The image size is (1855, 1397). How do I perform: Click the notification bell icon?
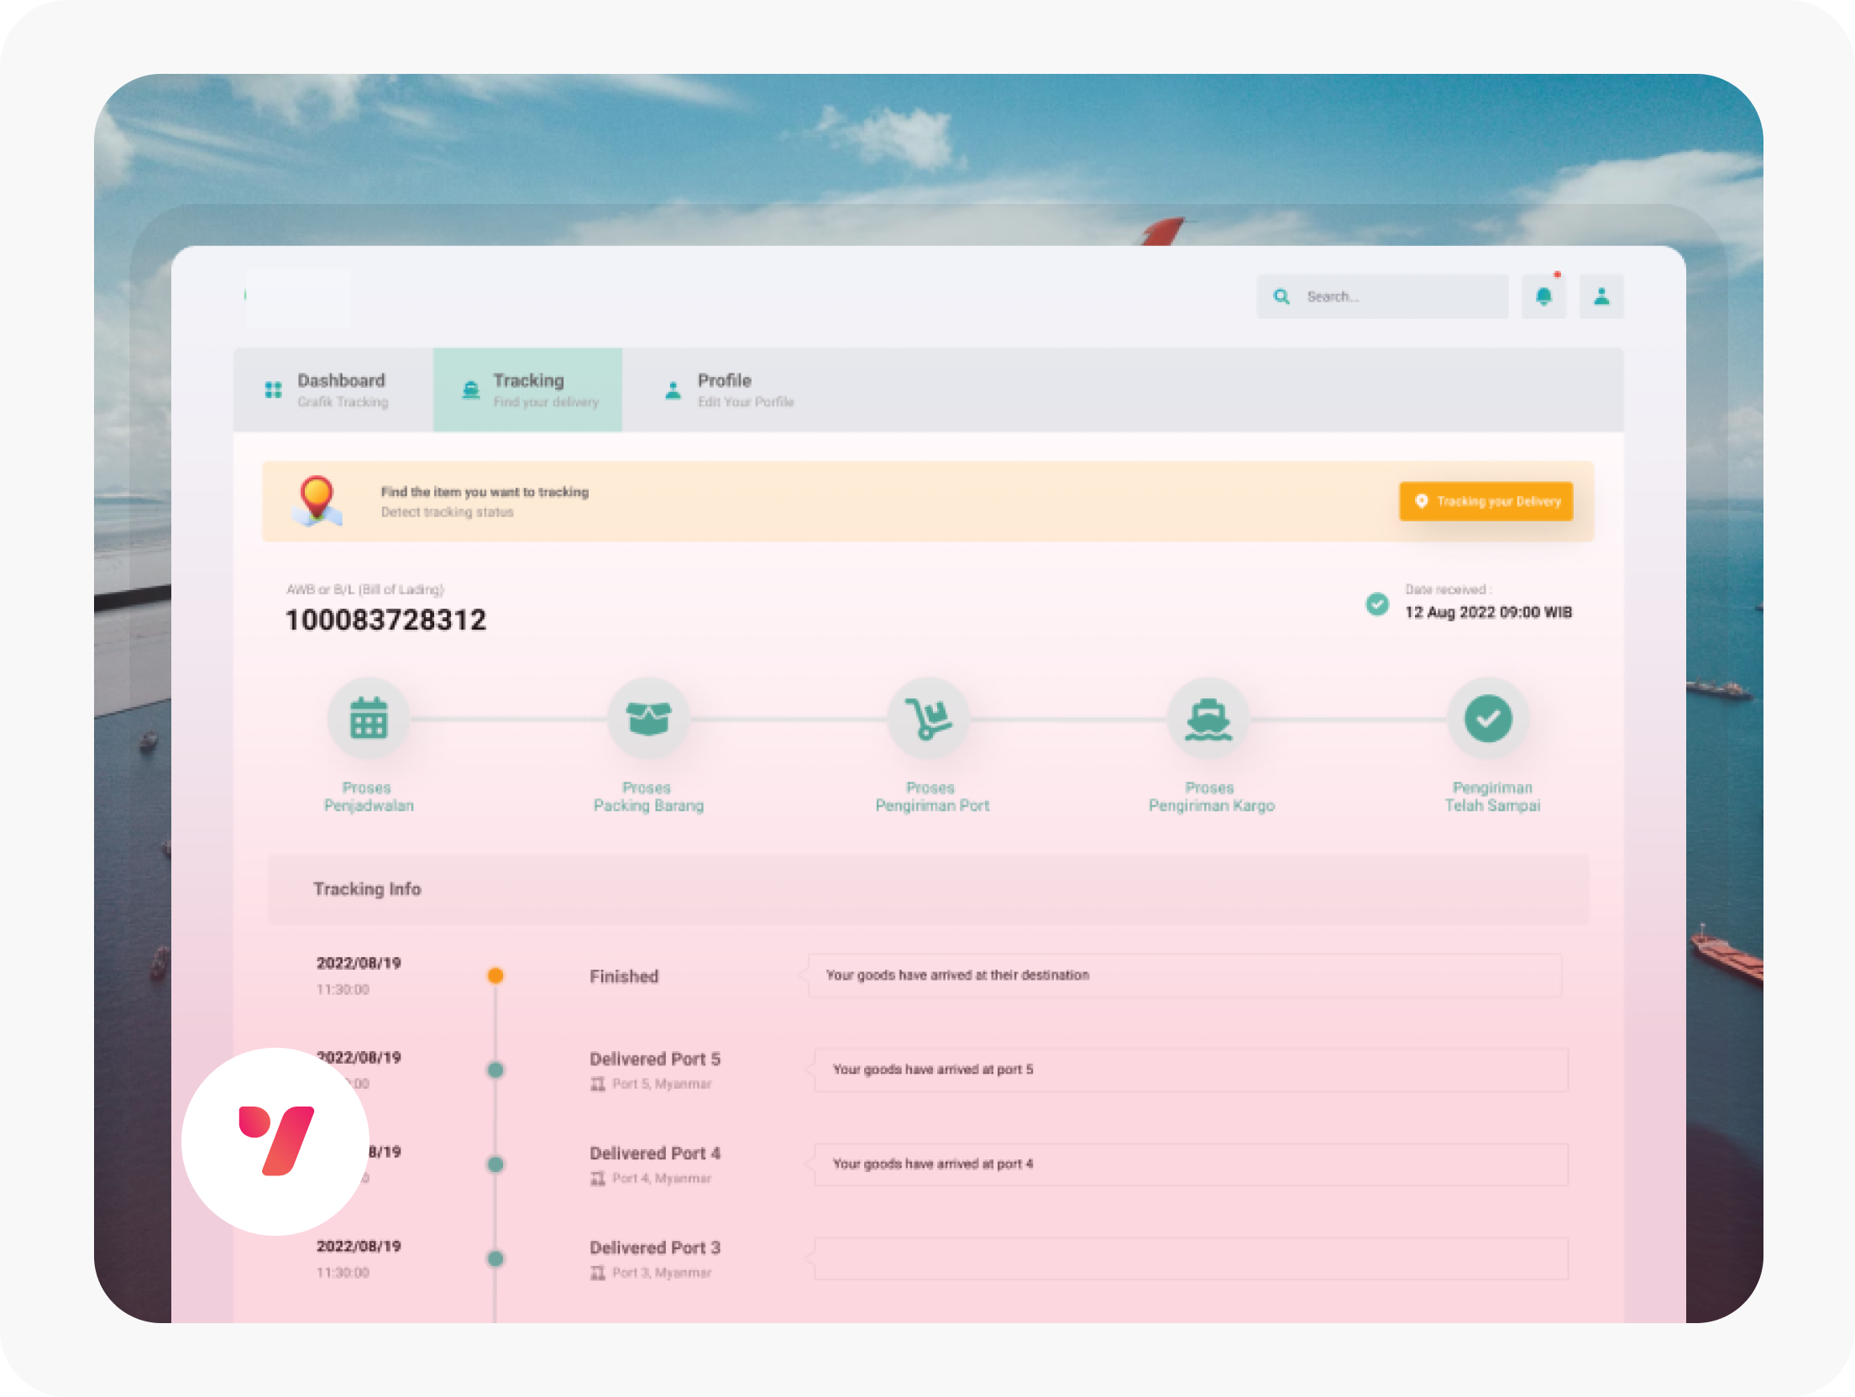pos(1543,296)
